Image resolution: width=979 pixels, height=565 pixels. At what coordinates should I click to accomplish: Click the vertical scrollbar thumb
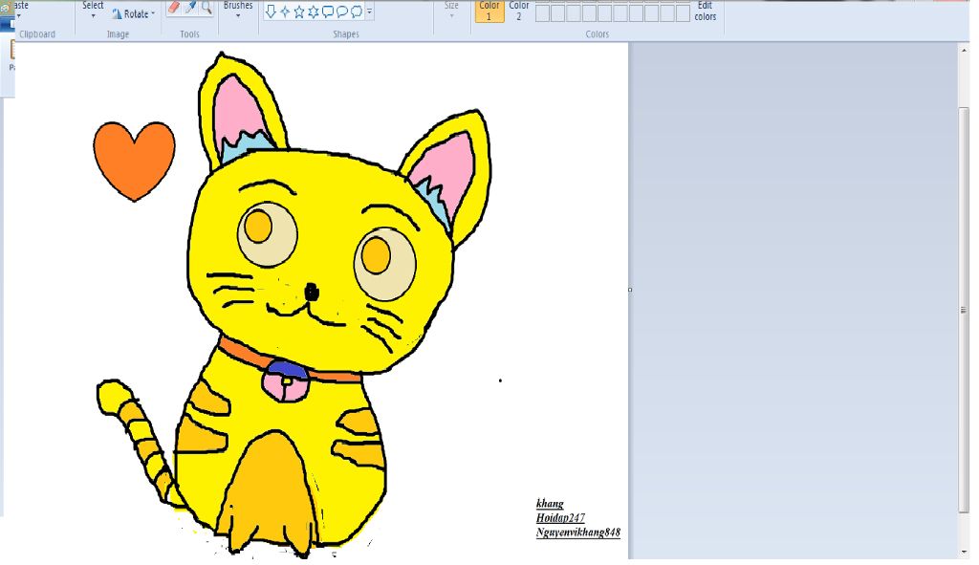point(964,309)
